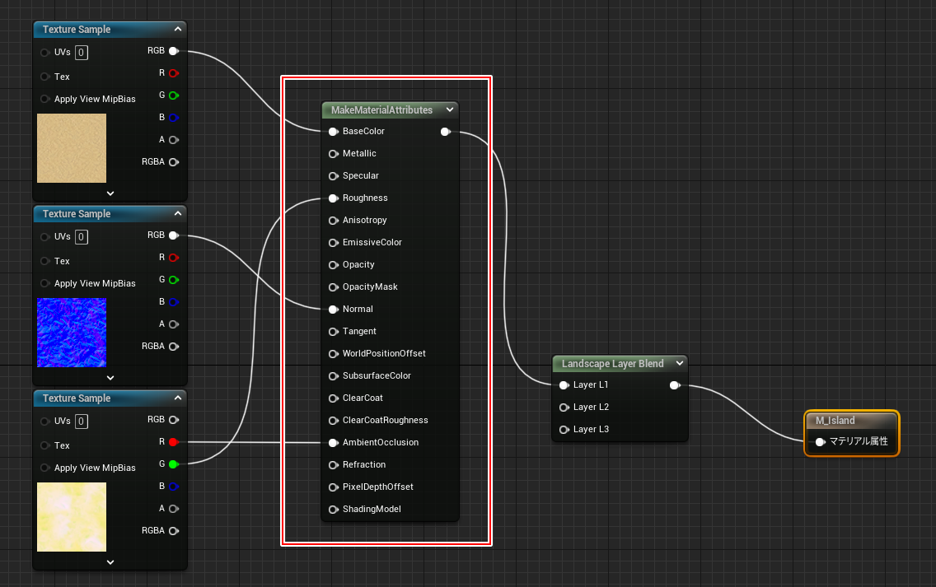Click the red R output pin of the bottom Texture Sample
This screenshot has width=936, height=587.
pos(173,442)
